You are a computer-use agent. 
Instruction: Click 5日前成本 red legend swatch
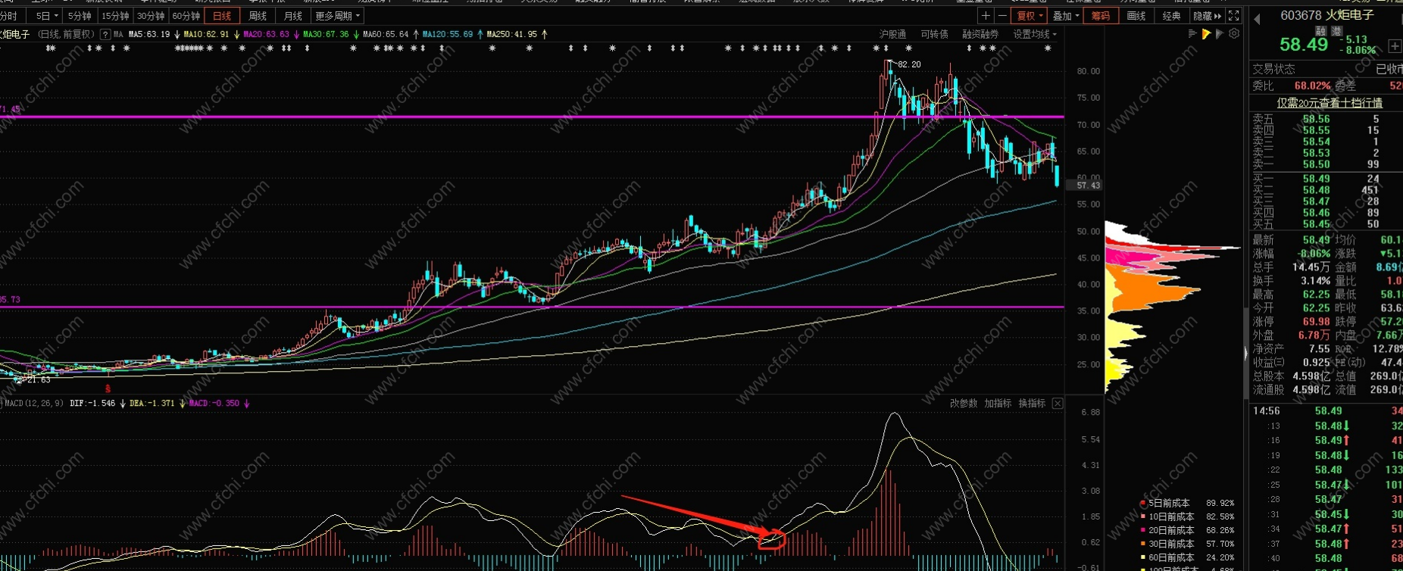(x=1143, y=504)
